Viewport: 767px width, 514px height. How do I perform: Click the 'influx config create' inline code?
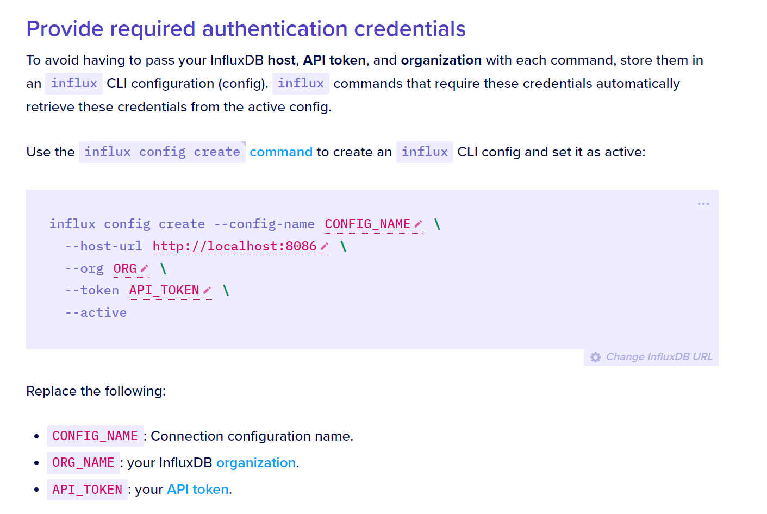[x=162, y=152]
